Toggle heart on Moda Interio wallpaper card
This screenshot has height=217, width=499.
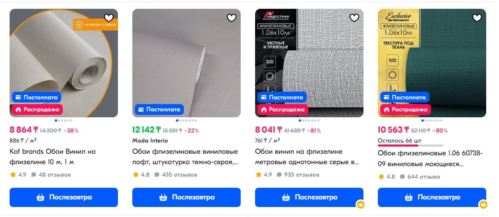coord(232,18)
